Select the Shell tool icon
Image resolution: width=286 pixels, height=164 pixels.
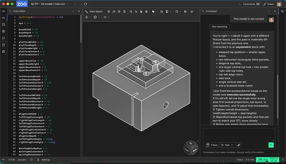click(x=141, y=12)
